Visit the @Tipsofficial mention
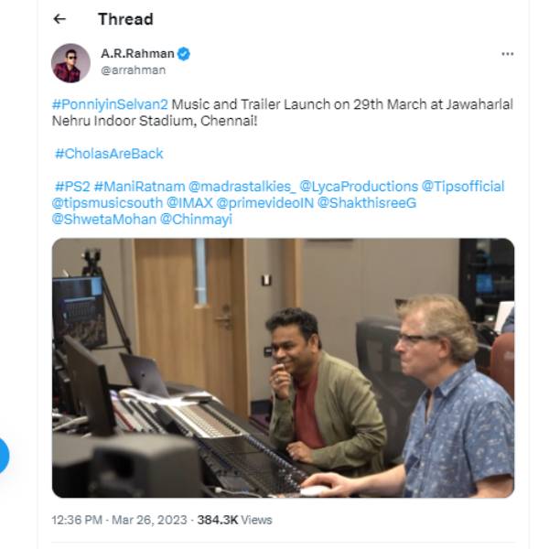549x549 pixels. click(463, 187)
